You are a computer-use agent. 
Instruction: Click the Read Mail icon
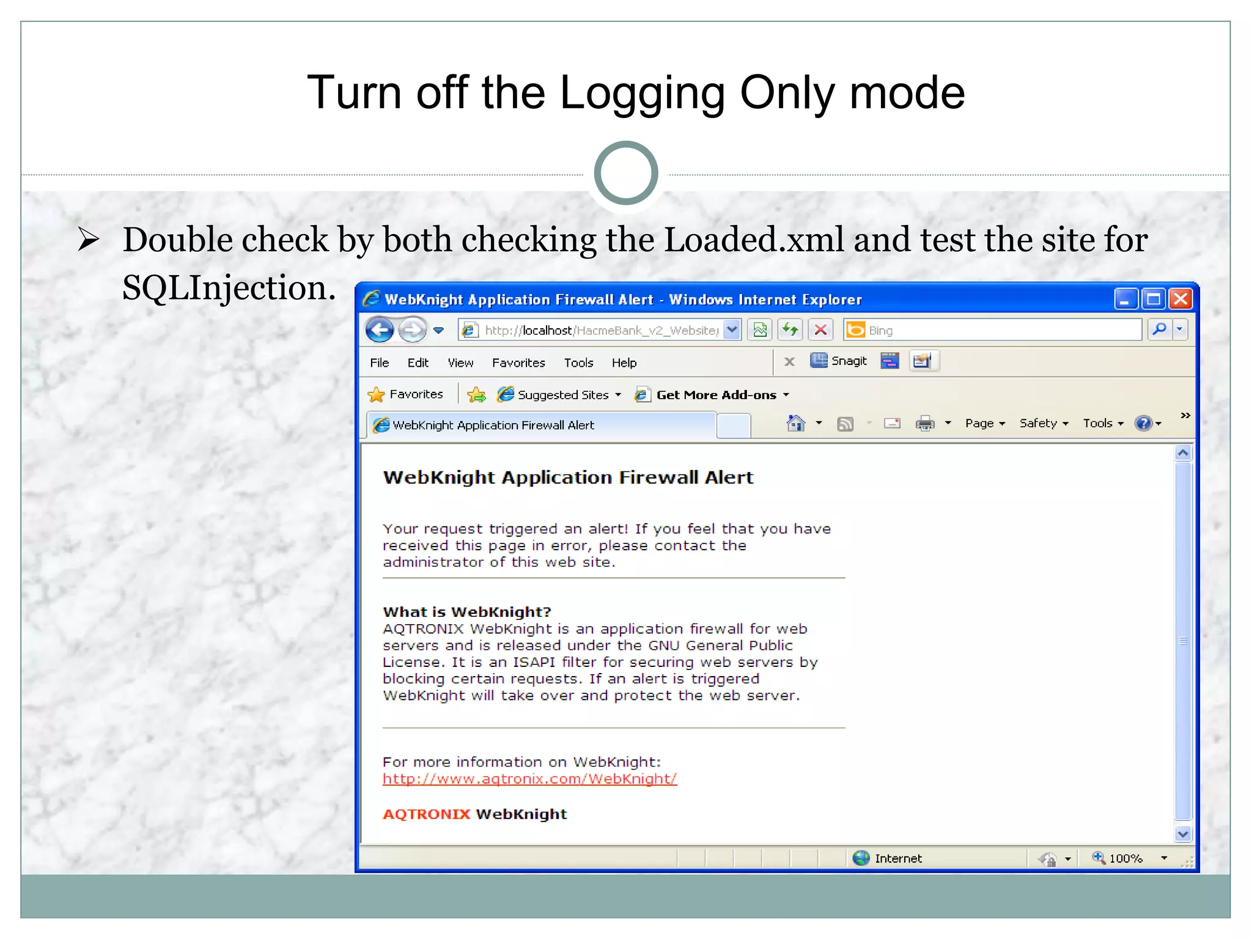pyautogui.click(x=892, y=423)
